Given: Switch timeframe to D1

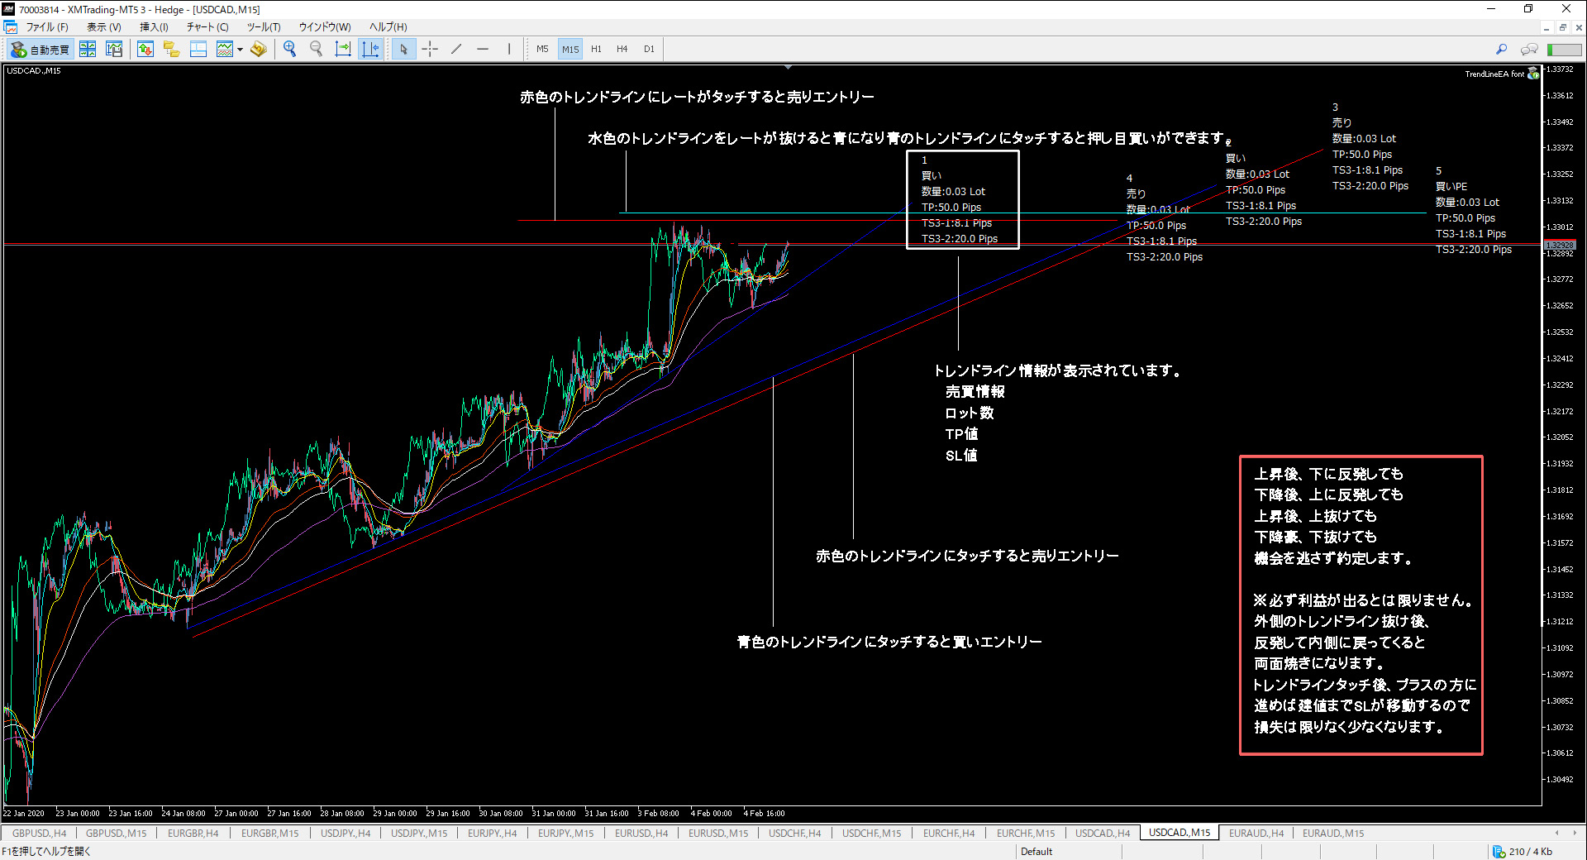Looking at the screenshot, I should (649, 50).
